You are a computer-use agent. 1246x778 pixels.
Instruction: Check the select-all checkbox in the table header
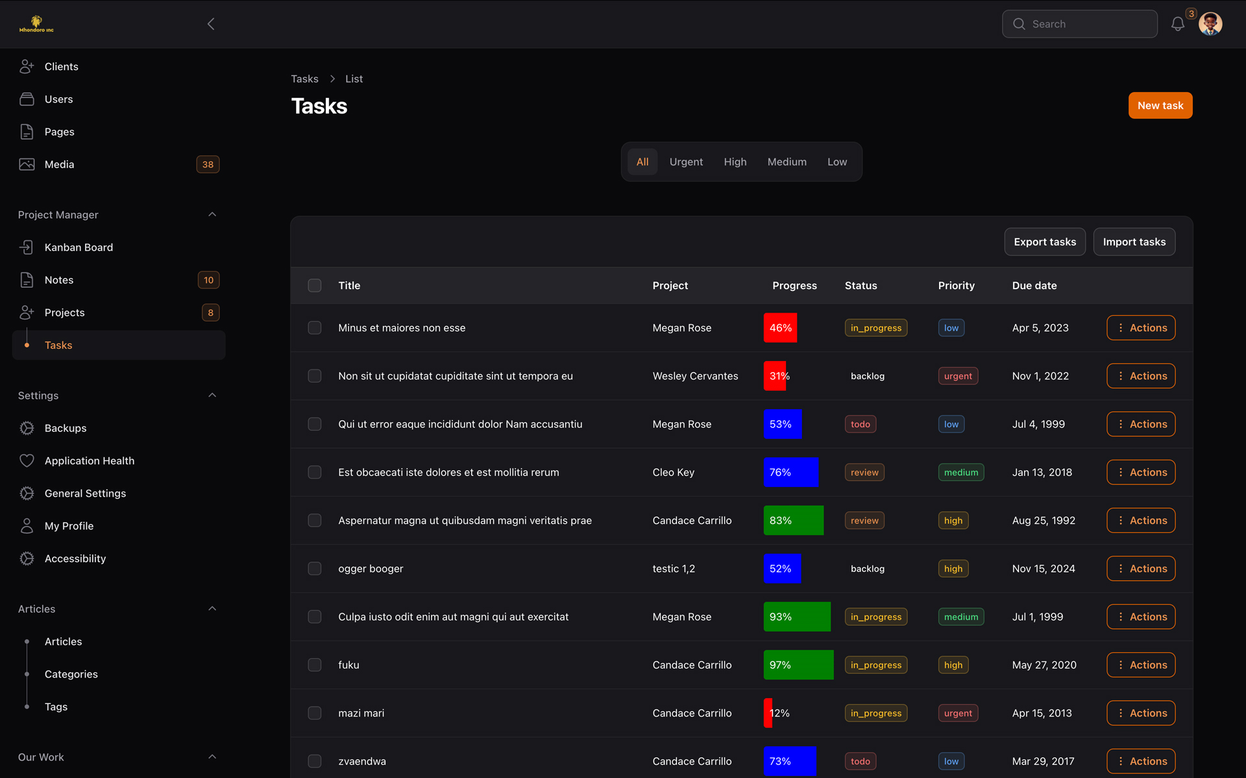click(314, 285)
